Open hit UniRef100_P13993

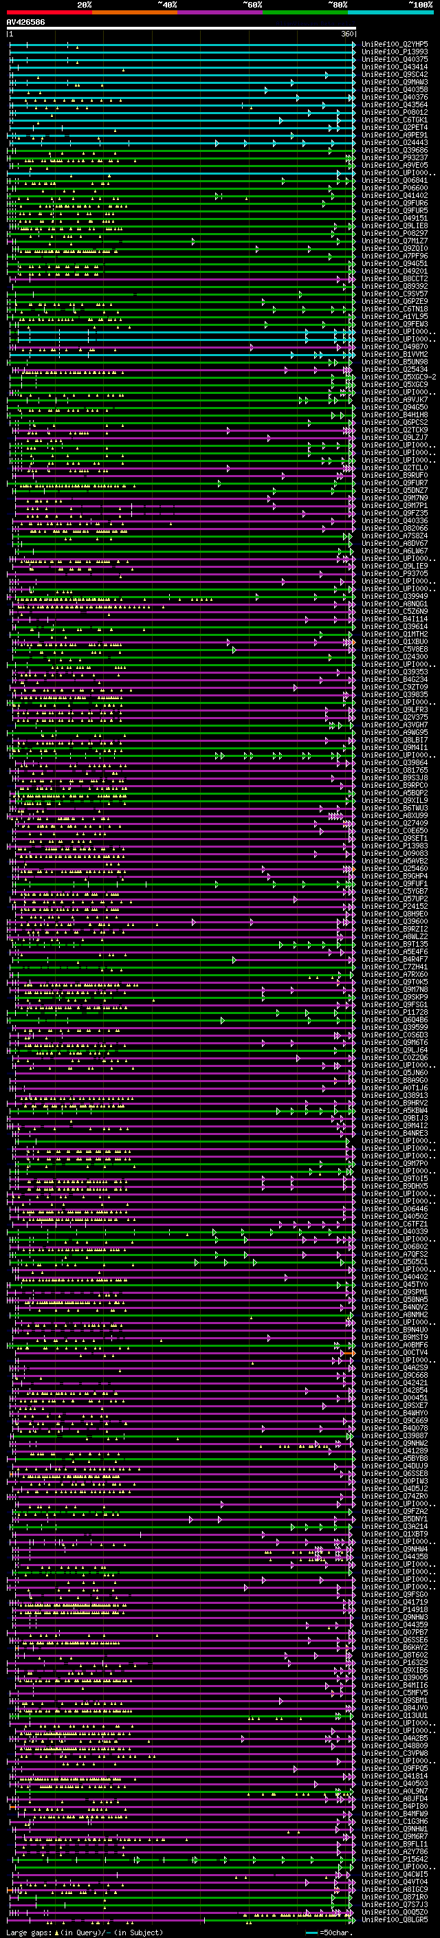point(395,52)
